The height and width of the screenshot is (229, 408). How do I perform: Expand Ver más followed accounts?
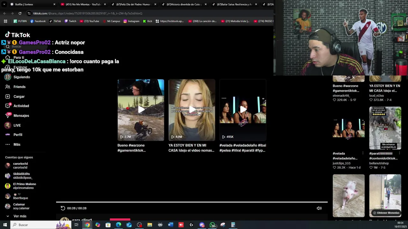tap(16, 216)
